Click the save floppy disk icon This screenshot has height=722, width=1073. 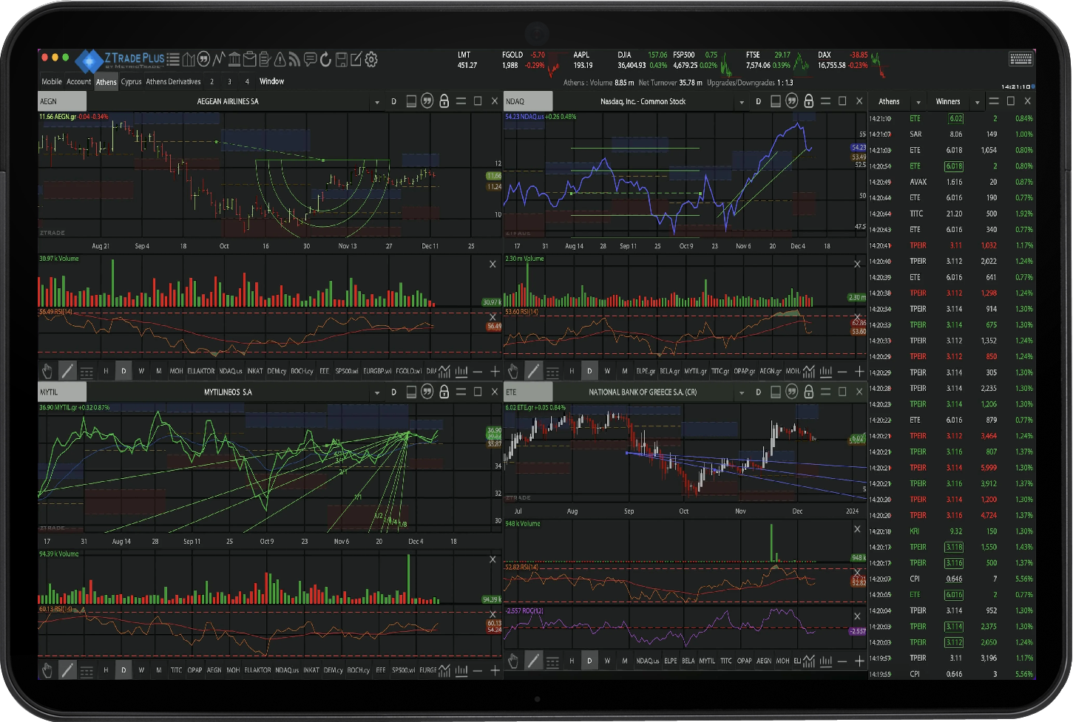341,59
